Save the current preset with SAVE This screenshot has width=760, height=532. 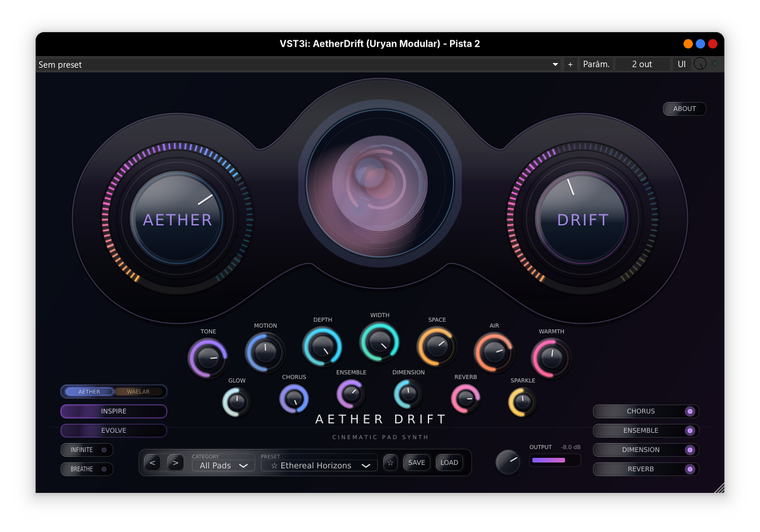[417, 463]
